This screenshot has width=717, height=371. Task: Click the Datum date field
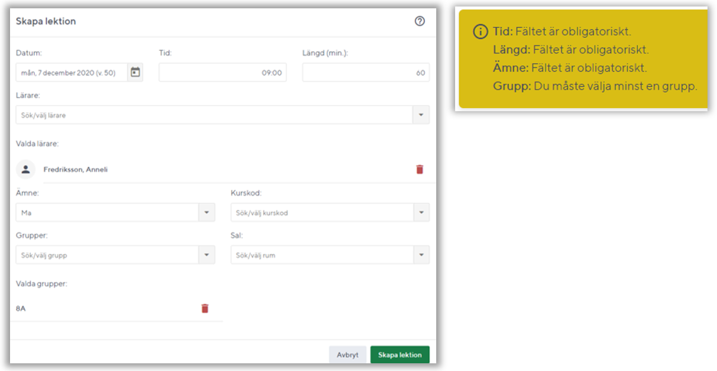[x=72, y=73]
